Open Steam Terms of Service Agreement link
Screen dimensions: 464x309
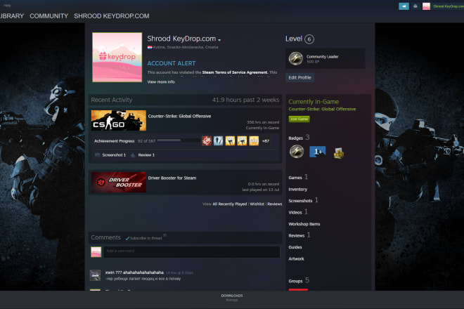tap(235, 72)
